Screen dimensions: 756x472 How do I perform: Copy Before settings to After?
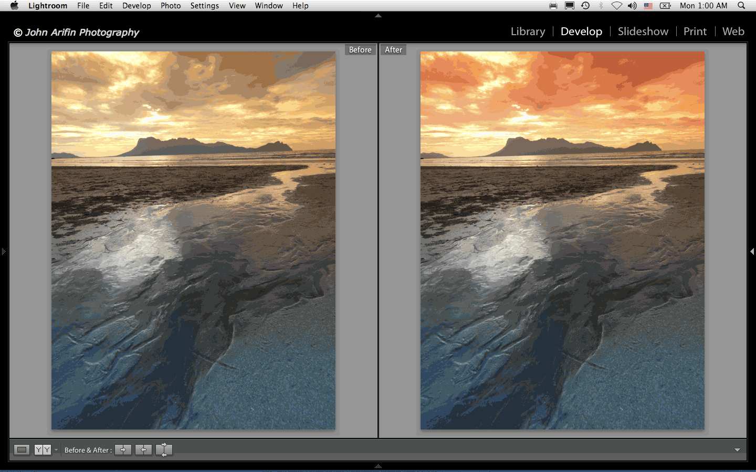coord(123,449)
